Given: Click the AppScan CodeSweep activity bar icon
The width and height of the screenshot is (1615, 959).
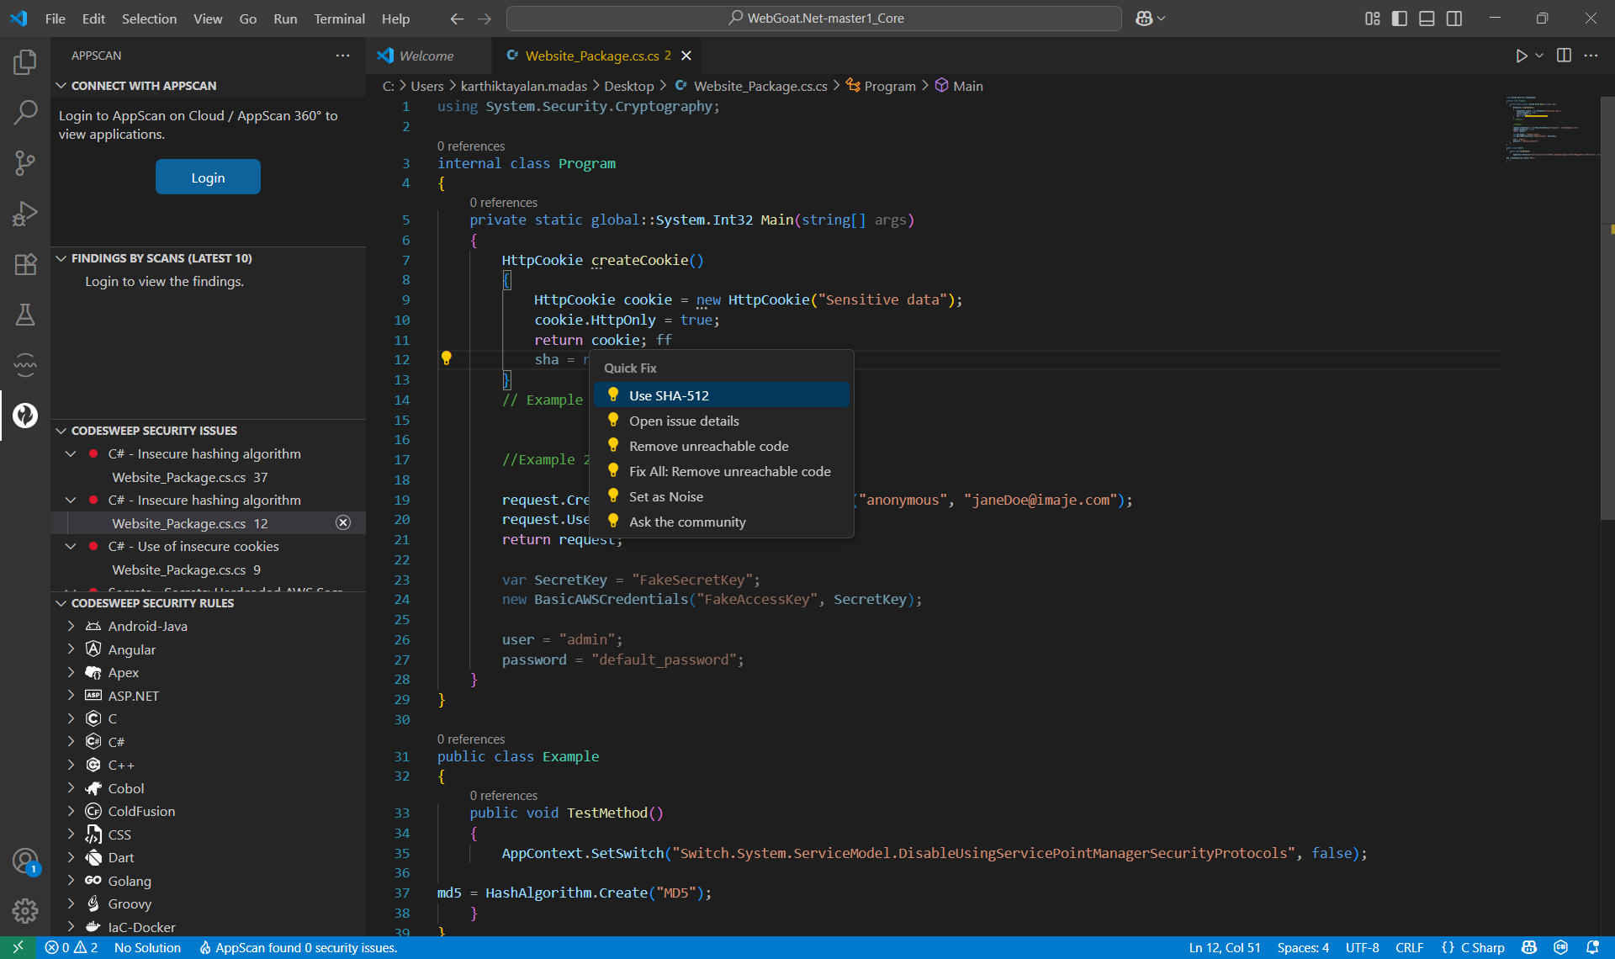Looking at the screenshot, I should 25,415.
